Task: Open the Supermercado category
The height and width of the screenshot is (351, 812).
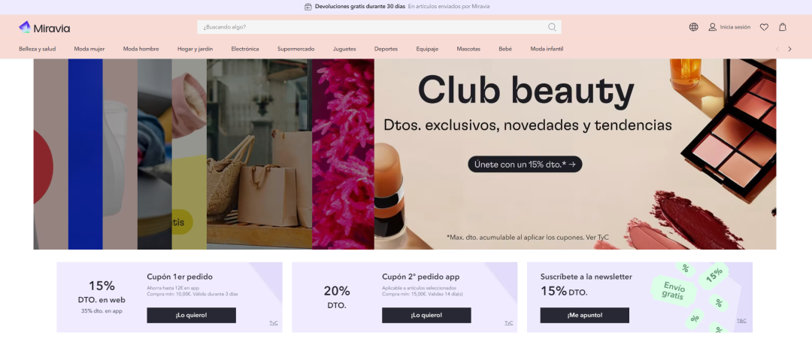Action: [x=295, y=49]
